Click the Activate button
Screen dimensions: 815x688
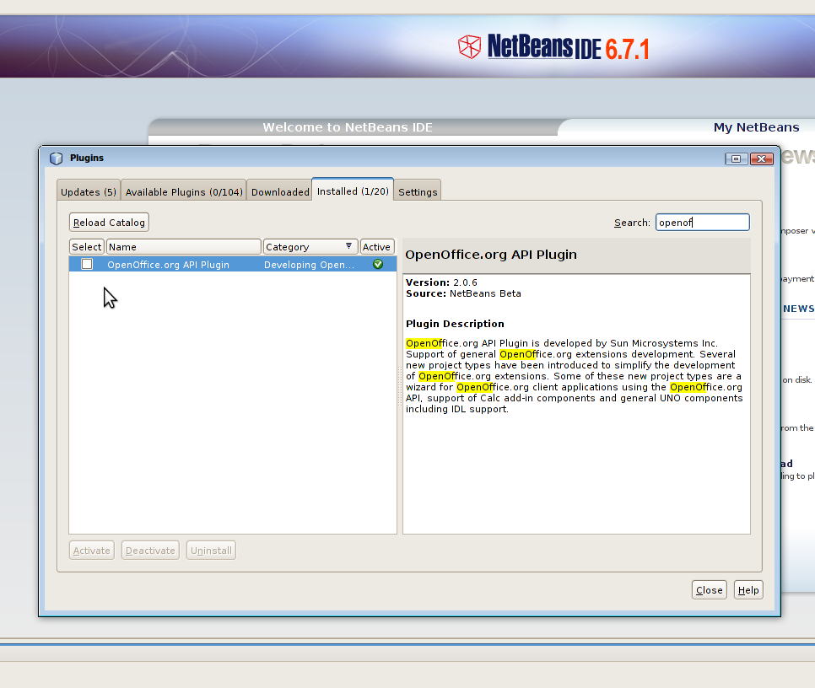click(91, 551)
